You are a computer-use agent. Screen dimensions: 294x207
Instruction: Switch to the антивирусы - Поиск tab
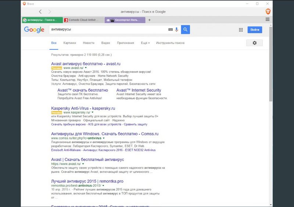click(x=42, y=20)
